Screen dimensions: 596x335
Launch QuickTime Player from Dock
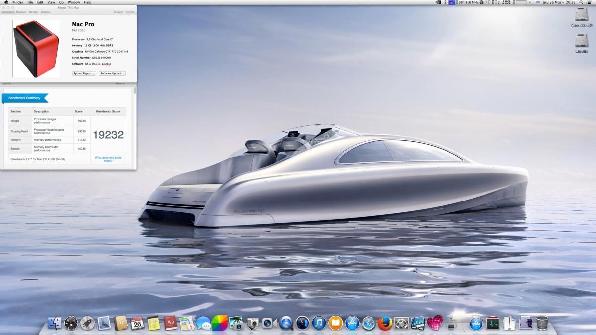[x=286, y=323]
